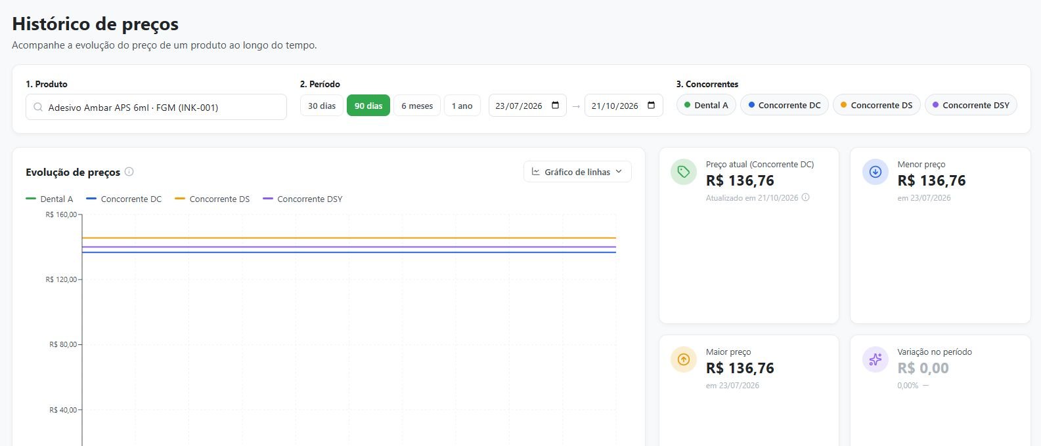Screen dimensions: 1041x446
Task: Open product selector Adesivo Ambar APS 6ml
Action: coord(156,107)
